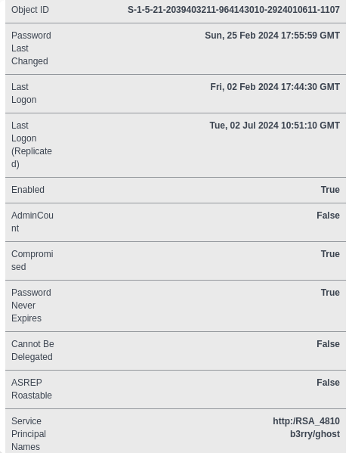
Task: Click the Enabled True value
Action: click(x=330, y=190)
